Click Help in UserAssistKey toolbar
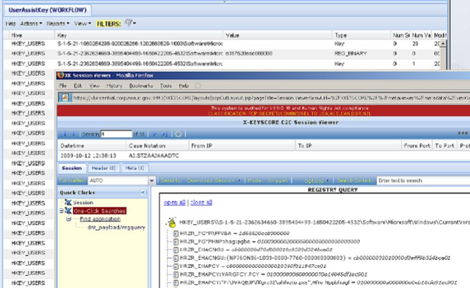470x288 pixels. point(11,23)
